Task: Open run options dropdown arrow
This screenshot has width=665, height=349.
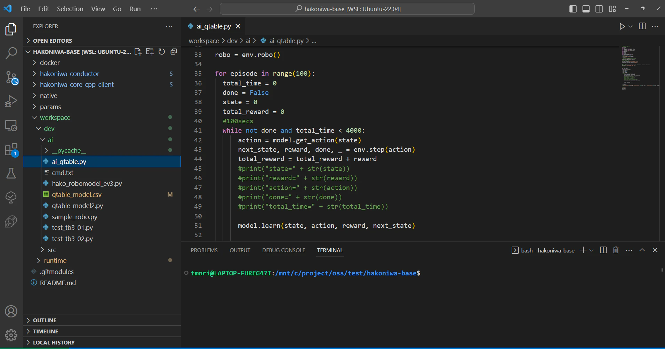Action: pyautogui.click(x=631, y=26)
